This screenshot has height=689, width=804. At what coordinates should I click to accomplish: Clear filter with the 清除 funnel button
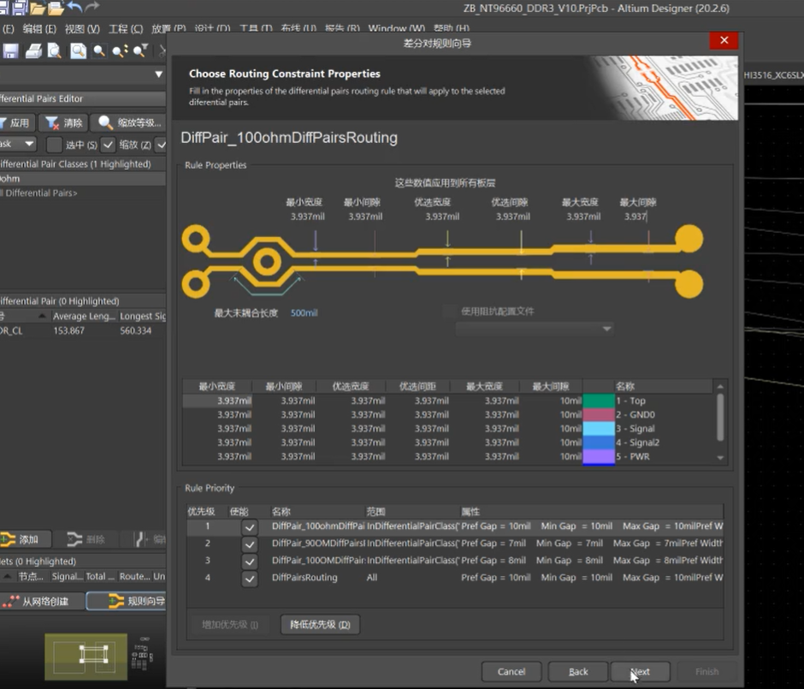(x=63, y=122)
